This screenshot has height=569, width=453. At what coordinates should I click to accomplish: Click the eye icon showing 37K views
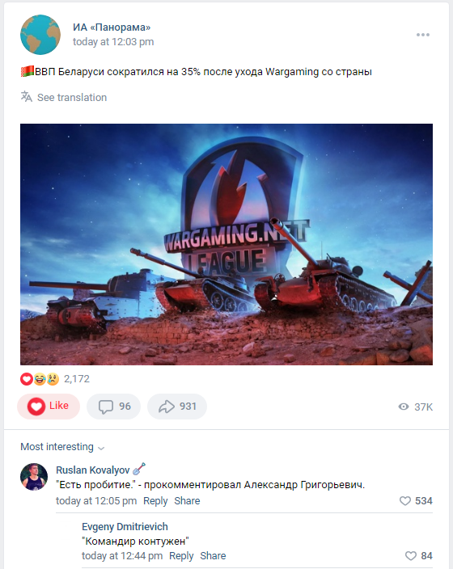pyautogui.click(x=404, y=407)
